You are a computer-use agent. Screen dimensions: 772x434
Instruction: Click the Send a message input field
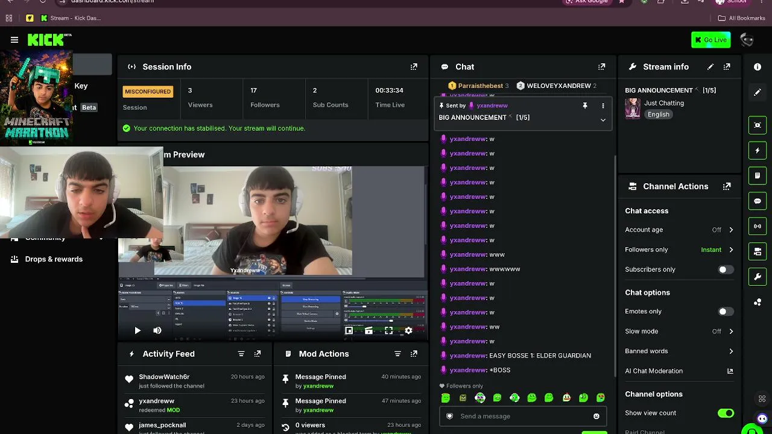[522, 416]
